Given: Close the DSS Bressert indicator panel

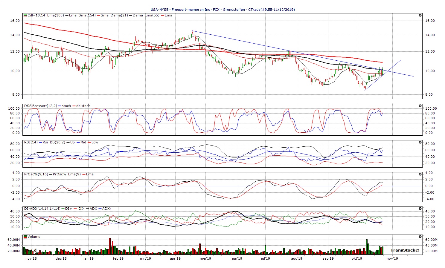Looking at the screenshot, I should coord(420,106).
